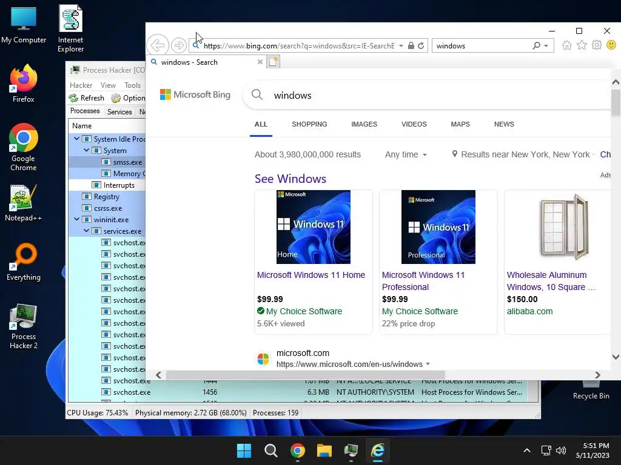This screenshot has height=465, width=621.
Task: Open the 'Any time' filter dropdown
Action: point(406,154)
